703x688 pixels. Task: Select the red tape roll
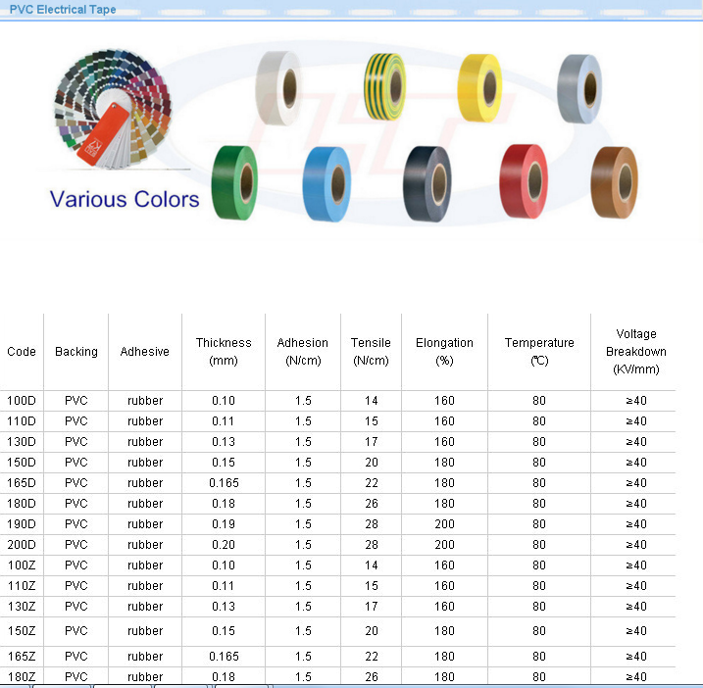tap(524, 181)
